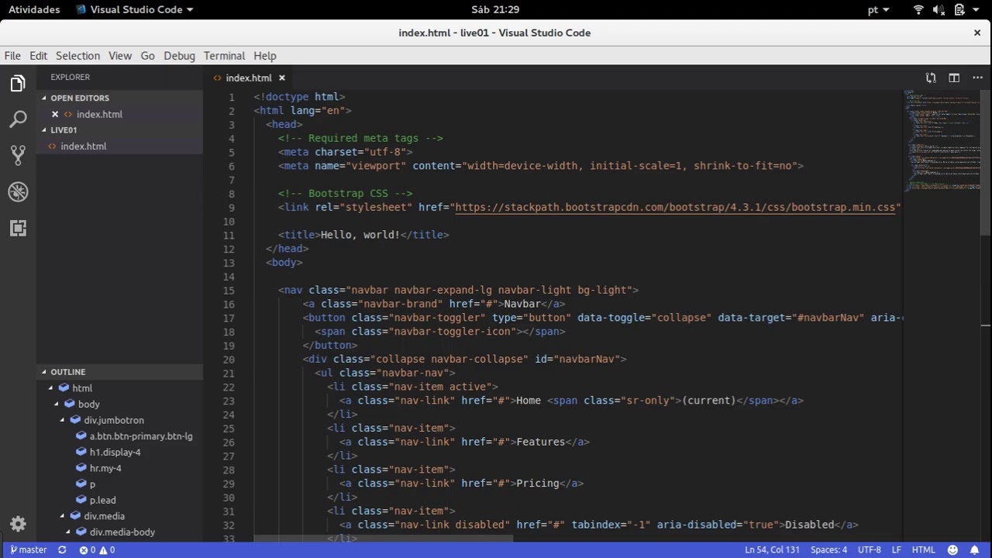This screenshot has width=992, height=558.
Task: Change language mode HTML in status bar
Action: pos(923,549)
